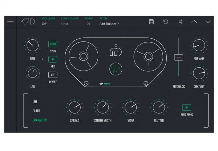Randomize patch with the shuffle icon
The image size is (218, 151).
[x=180, y=22]
